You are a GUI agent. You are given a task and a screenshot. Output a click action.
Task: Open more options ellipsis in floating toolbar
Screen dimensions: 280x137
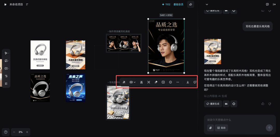tap(178, 82)
